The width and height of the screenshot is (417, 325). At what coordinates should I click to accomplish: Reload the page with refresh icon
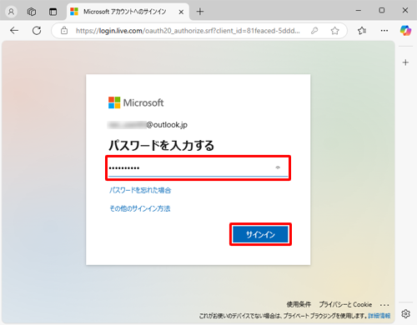coord(37,31)
